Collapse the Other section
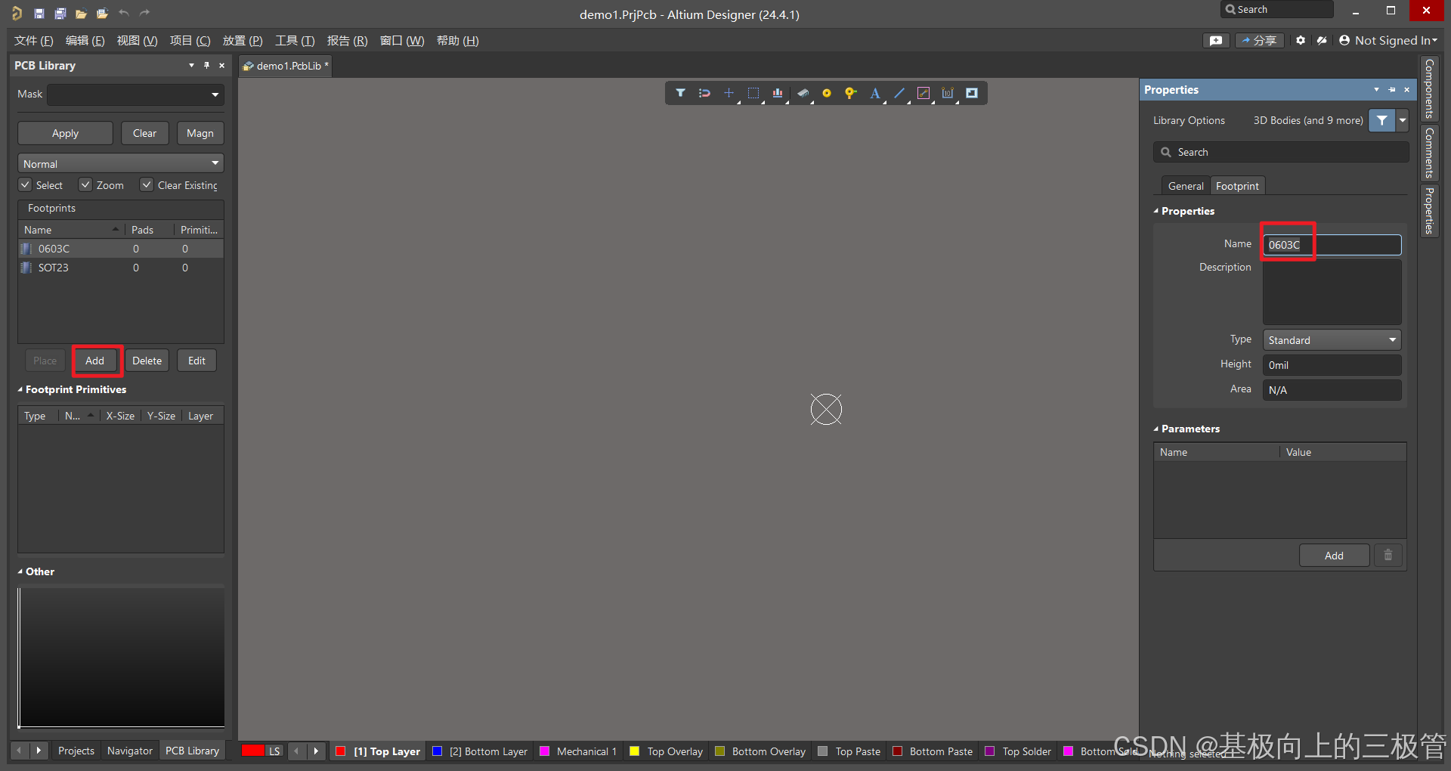Image resolution: width=1451 pixels, height=771 pixels. tap(20, 571)
